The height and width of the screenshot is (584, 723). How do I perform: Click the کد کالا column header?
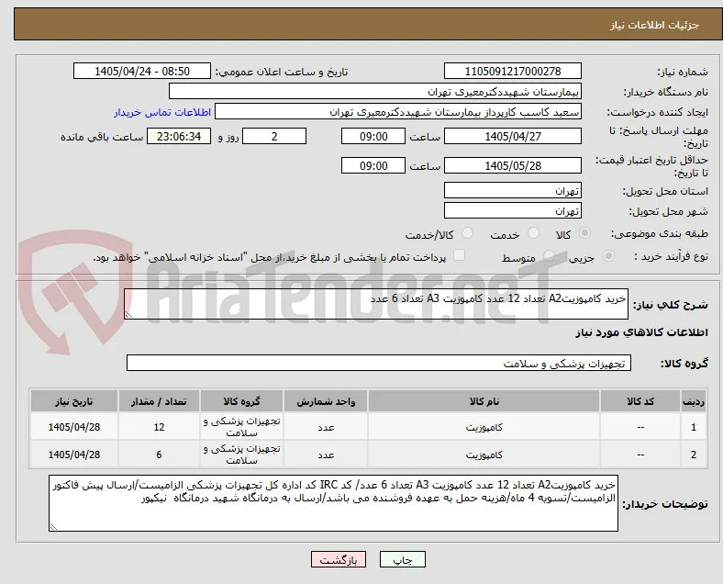[640, 401]
